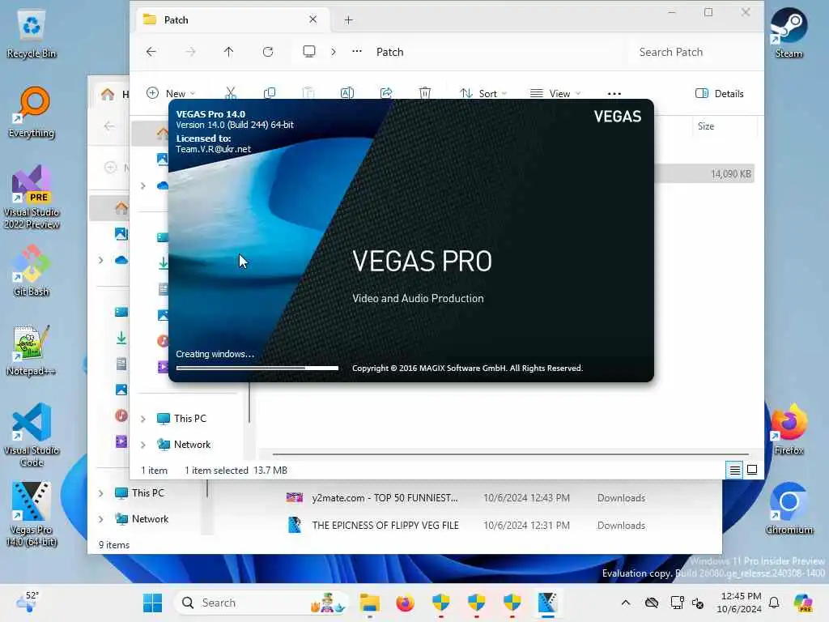Click the Vegas Pro loading progress bar
The image size is (829, 622).
click(x=257, y=368)
